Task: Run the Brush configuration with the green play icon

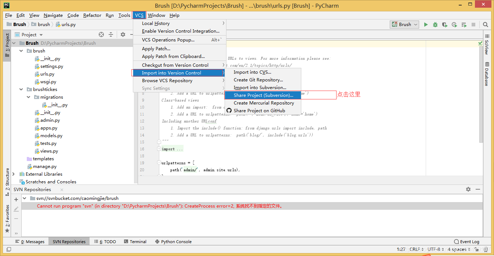Action: click(426, 25)
